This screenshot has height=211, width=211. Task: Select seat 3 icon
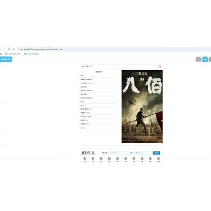coord(101,159)
